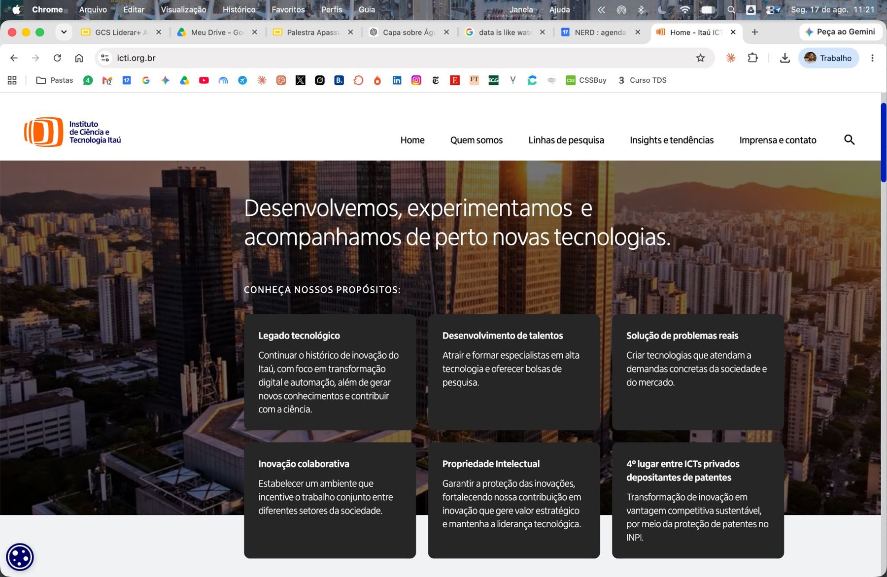
Task: Click the Peça ao Gemini button
Action: [x=840, y=32]
